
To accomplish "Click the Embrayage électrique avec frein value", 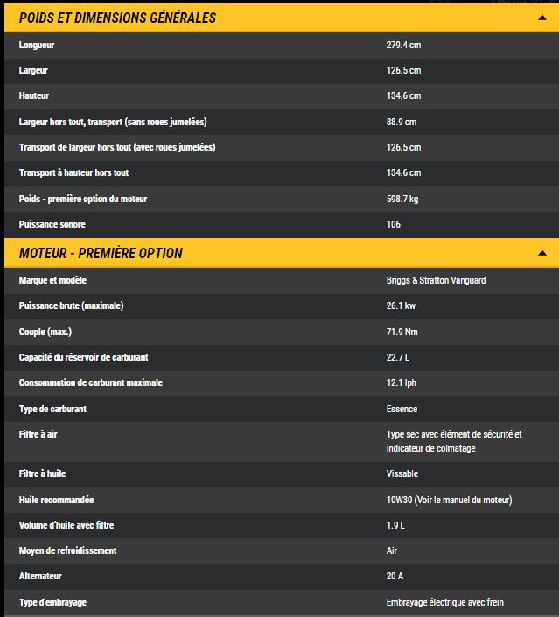I will point(444,602).
